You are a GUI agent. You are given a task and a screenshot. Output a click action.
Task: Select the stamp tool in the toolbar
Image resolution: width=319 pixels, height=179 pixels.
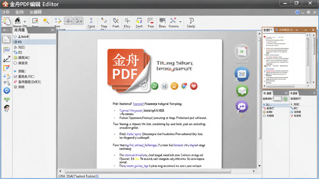click(x=18, y=21)
